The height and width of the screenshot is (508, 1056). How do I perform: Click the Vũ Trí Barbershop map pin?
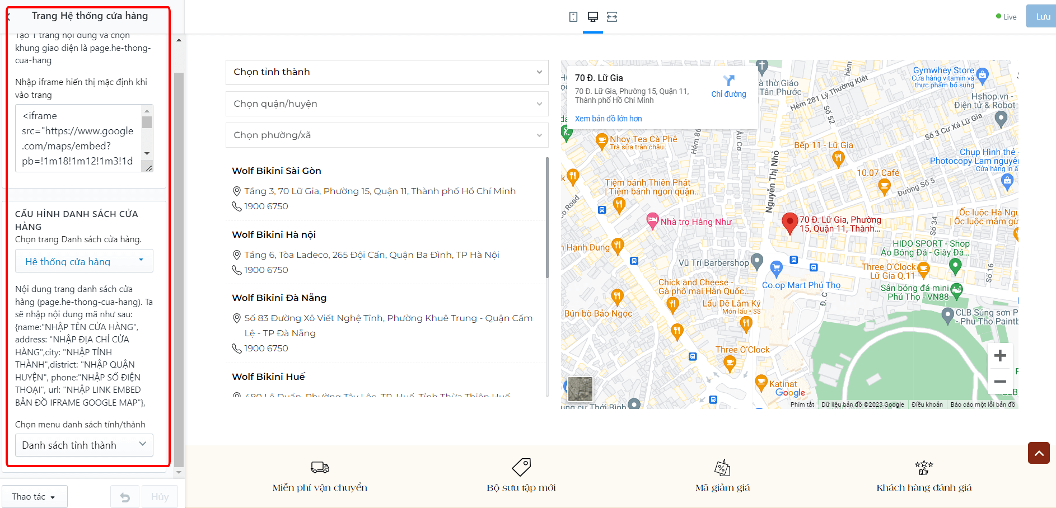(756, 261)
